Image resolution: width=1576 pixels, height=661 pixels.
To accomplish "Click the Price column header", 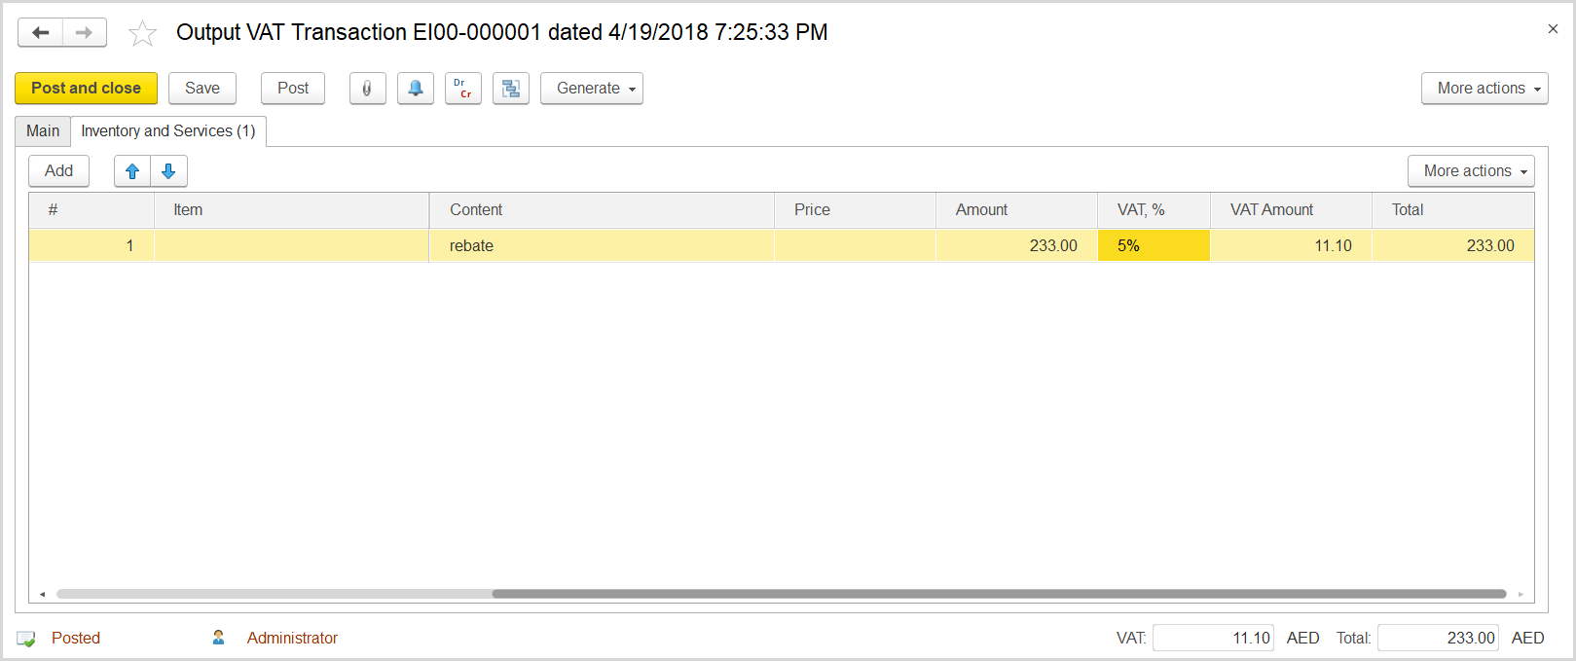I will 855,210.
